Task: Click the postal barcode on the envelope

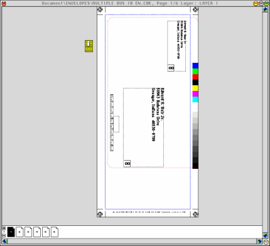Action: [112, 122]
